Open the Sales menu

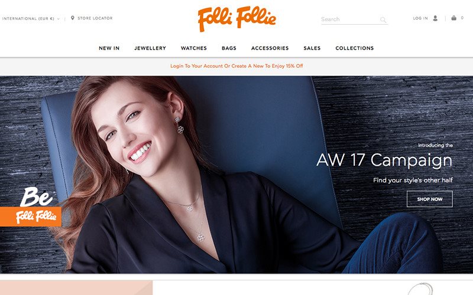[312, 48]
